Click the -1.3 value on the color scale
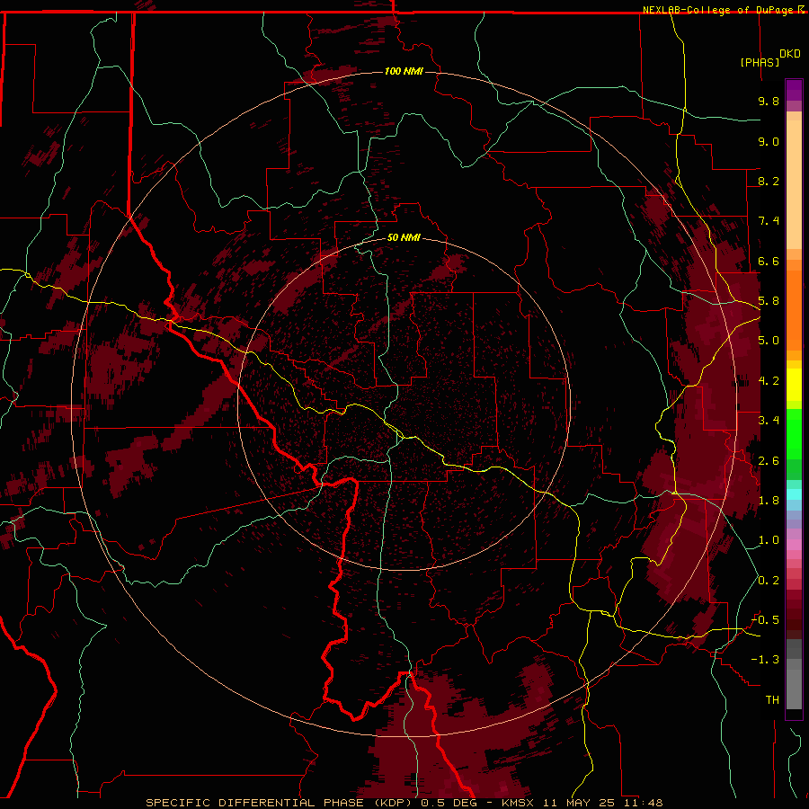Image resolution: width=809 pixels, height=809 pixels. 765,660
